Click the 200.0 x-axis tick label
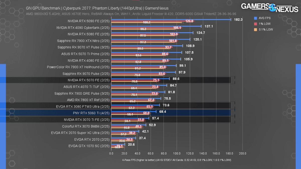This screenshot has width=301, height=169. 243,153
